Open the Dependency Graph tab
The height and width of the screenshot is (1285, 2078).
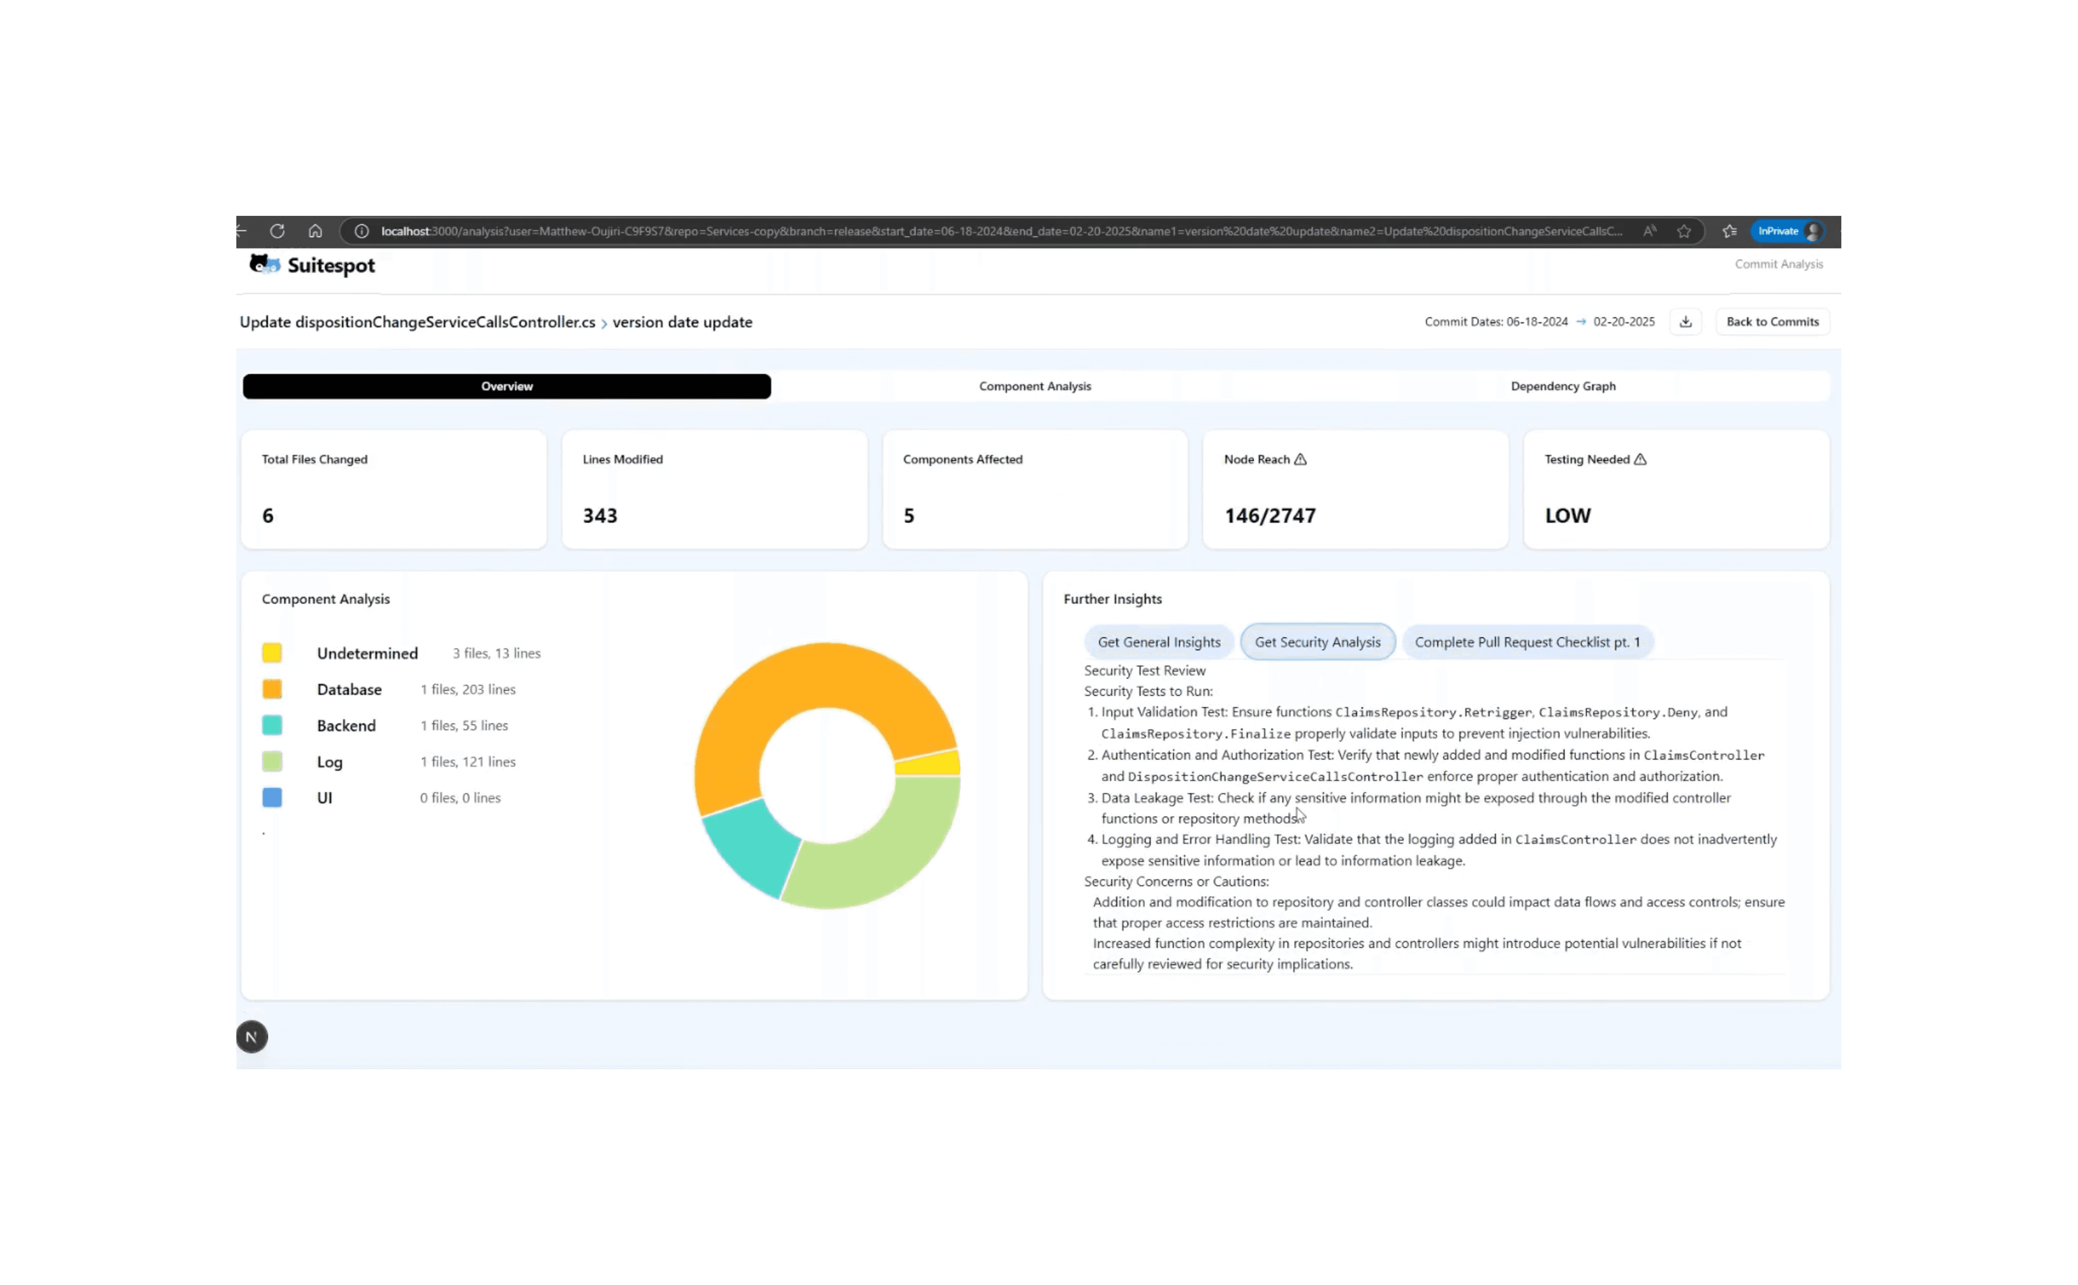click(x=1562, y=386)
